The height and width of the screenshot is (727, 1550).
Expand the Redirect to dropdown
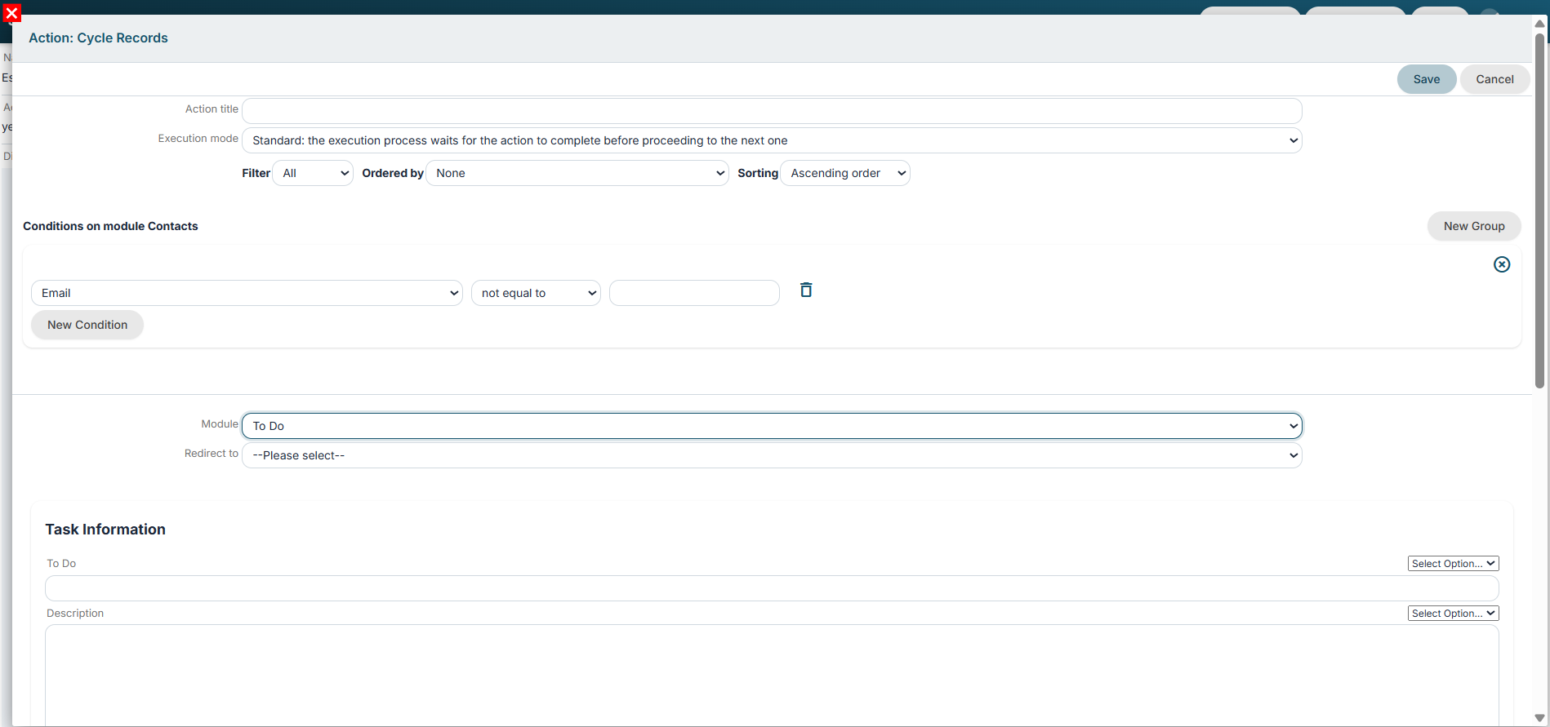coord(772,455)
